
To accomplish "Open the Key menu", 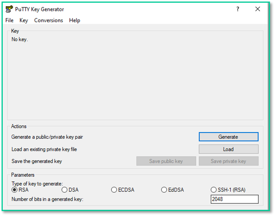I will (x=24, y=20).
